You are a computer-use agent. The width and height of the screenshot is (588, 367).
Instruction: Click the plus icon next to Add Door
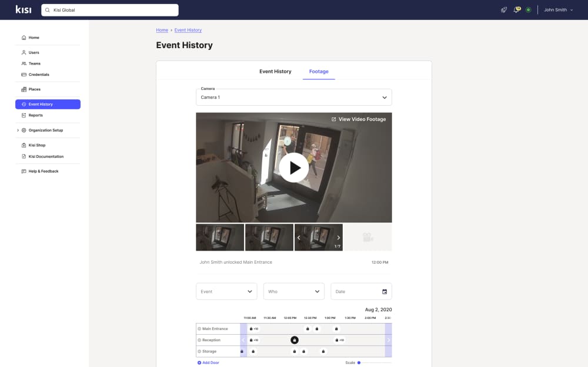pos(199,362)
